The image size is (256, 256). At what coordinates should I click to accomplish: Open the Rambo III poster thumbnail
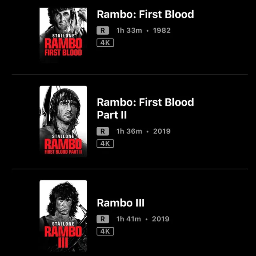click(63, 216)
